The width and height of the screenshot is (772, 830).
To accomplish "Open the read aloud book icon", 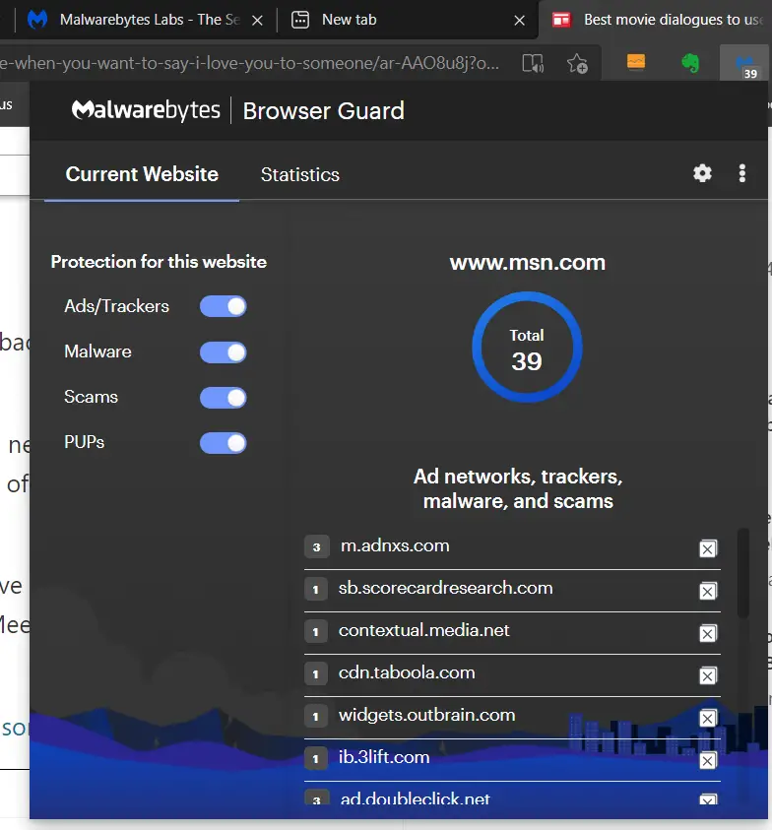I will (x=533, y=64).
